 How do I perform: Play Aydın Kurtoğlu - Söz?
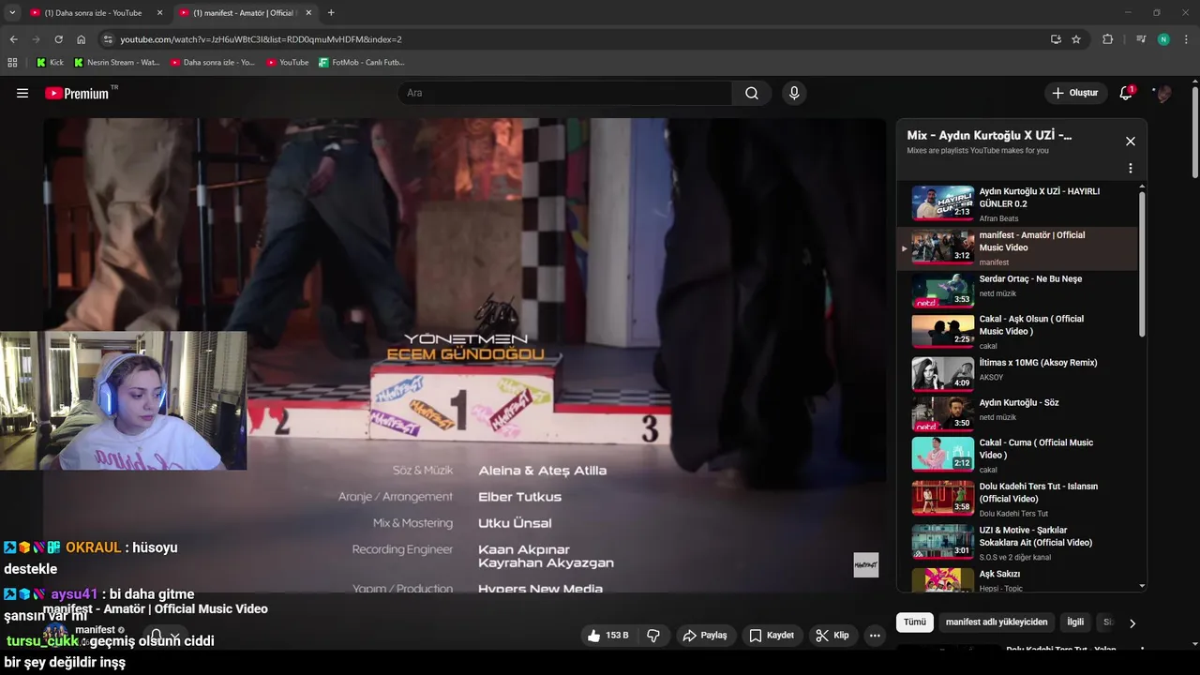(1017, 414)
